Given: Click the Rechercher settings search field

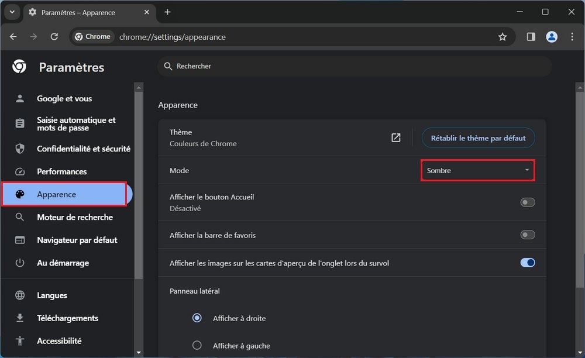Looking at the screenshot, I should (354, 67).
